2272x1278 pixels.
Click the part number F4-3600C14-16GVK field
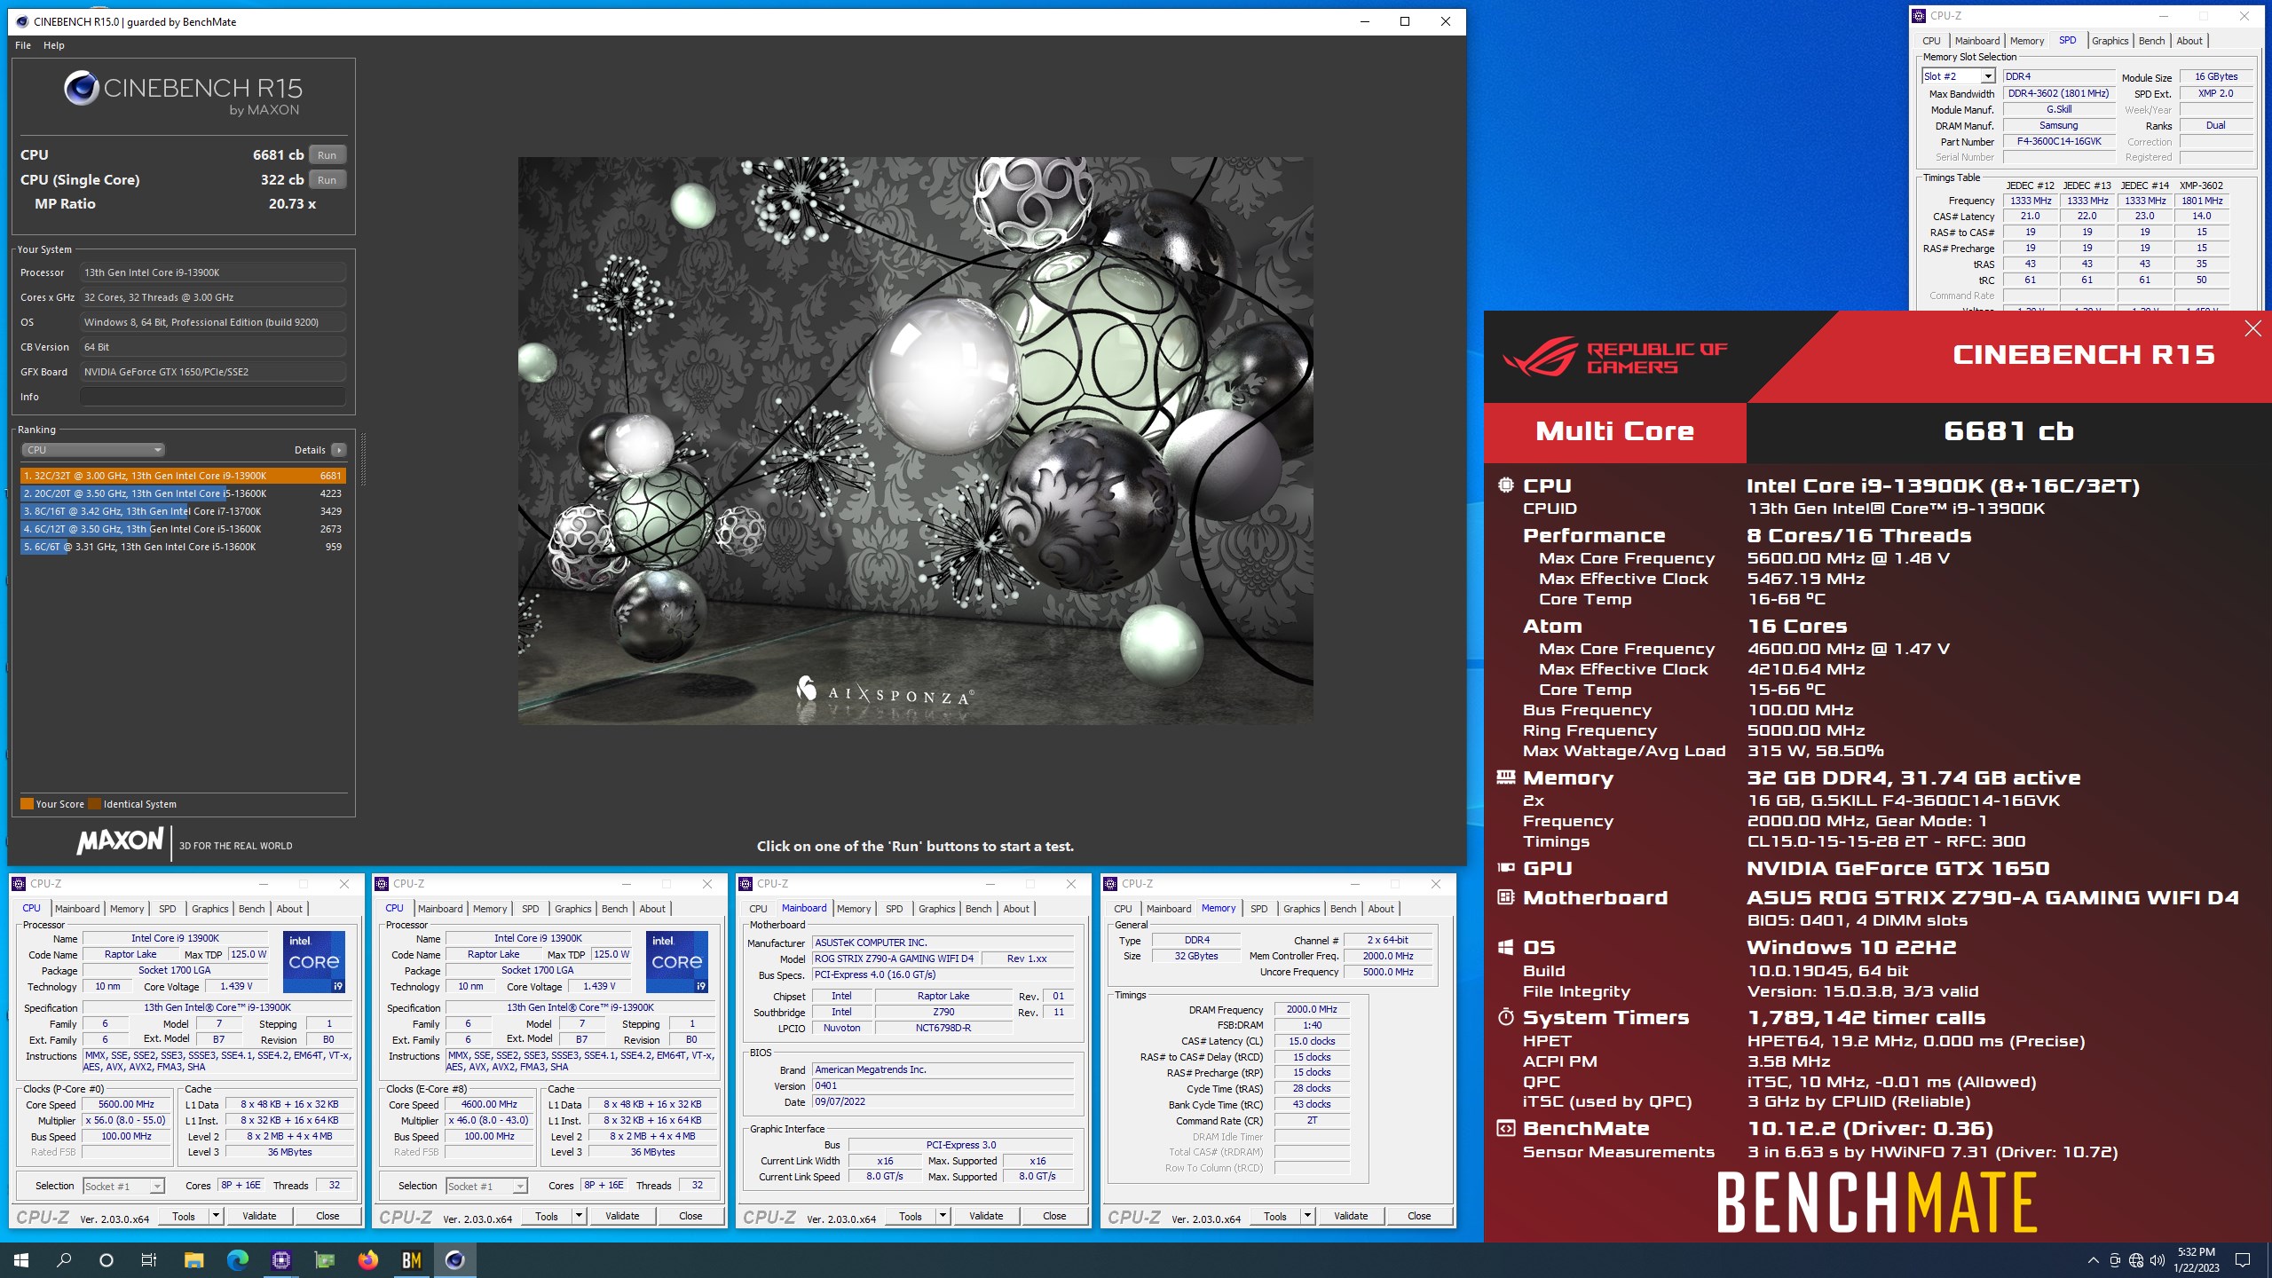pos(2059,142)
